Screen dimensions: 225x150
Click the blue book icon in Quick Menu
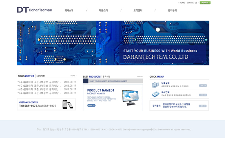(155, 94)
